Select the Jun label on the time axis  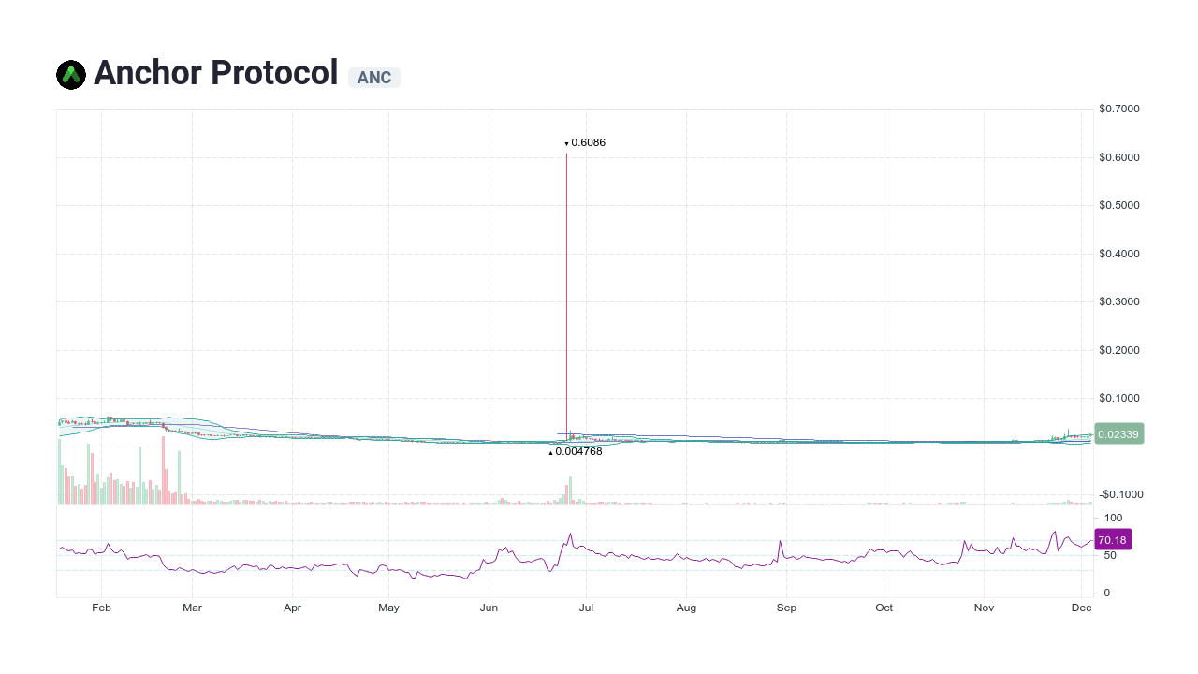point(489,608)
